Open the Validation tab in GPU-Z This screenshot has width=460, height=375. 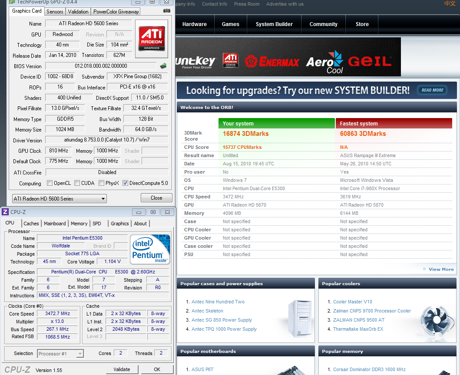click(x=78, y=12)
